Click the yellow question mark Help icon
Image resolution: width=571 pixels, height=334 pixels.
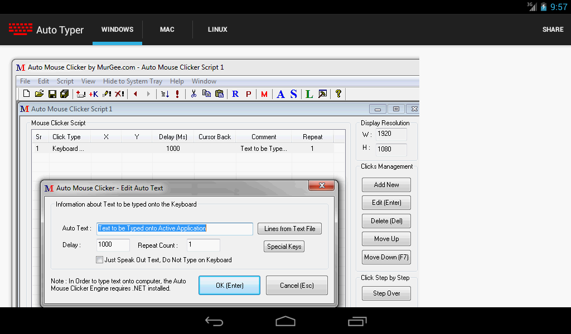[x=338, y=94]
